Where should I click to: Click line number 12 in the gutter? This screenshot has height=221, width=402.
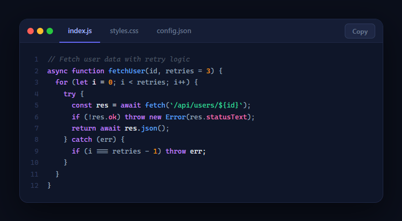[x=34, y=186]
